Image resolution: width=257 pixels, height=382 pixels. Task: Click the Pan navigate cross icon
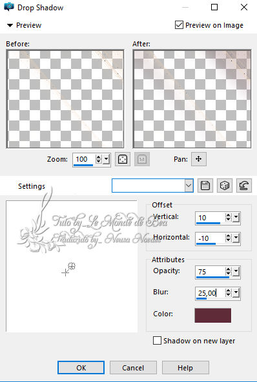[199, 159]
